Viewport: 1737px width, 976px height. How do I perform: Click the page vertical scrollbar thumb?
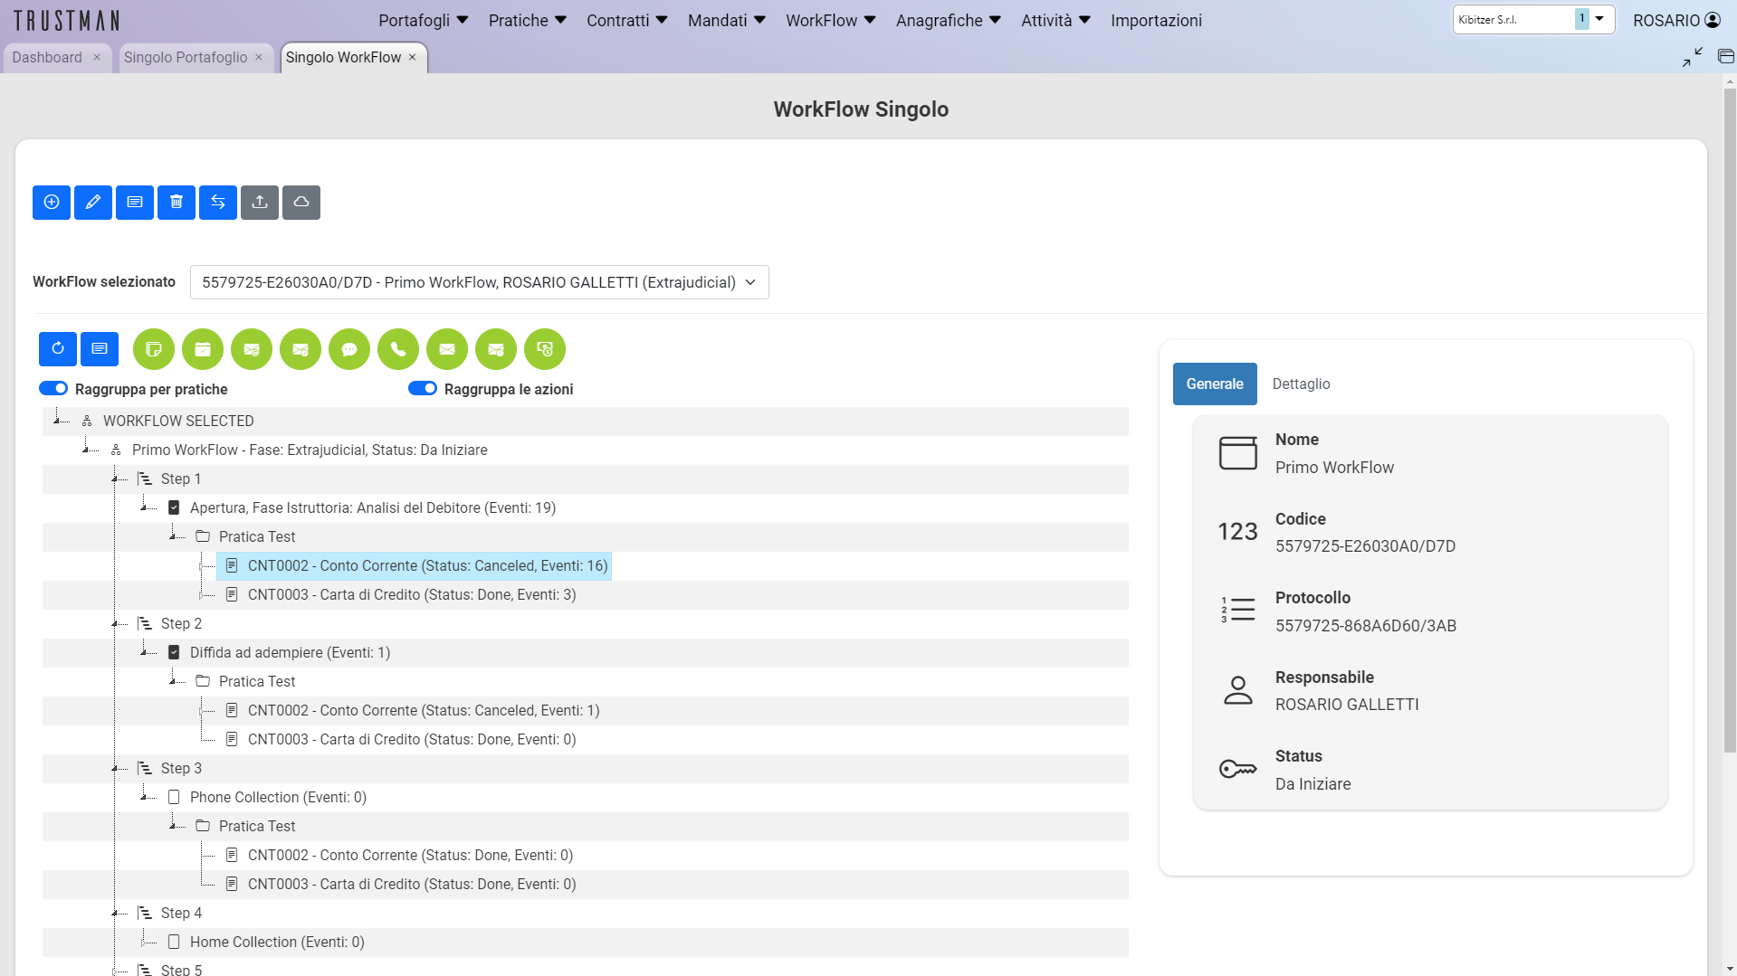(x=1730, y=420)
